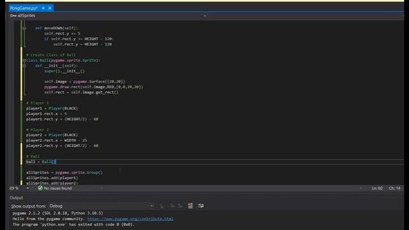Click 'Hello from the pygame community' output text

[49, 218]
